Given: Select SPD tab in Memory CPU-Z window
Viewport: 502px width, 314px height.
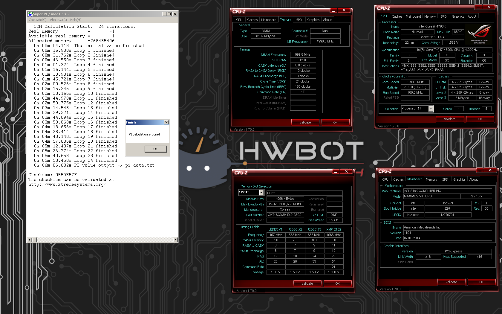Looking at the screenshot, I should [x=299, y=20].
